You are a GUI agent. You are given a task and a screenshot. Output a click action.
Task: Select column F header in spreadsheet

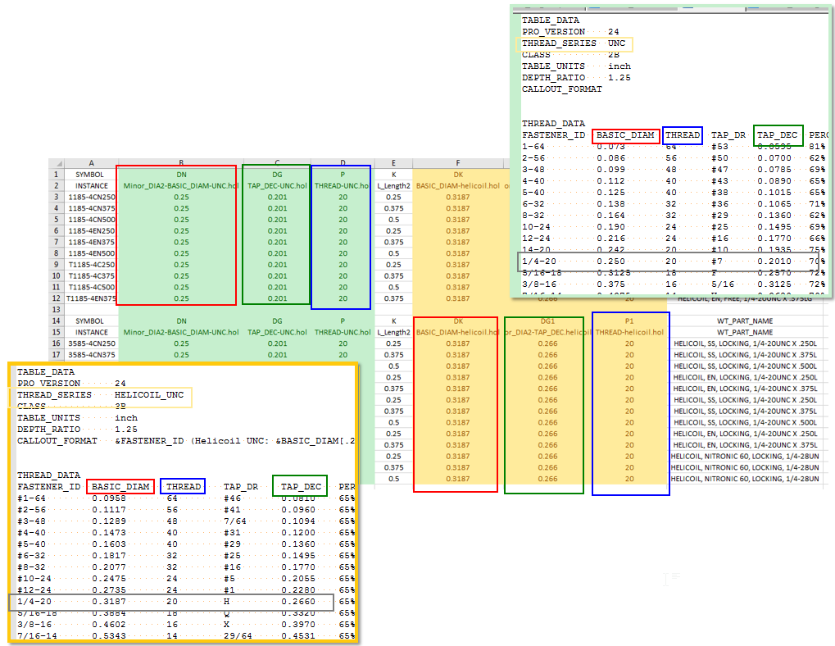(458, 163)
